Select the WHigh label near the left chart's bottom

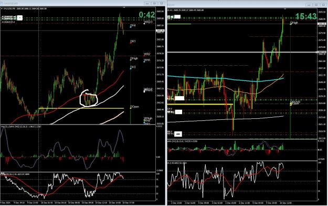point(148,118)
